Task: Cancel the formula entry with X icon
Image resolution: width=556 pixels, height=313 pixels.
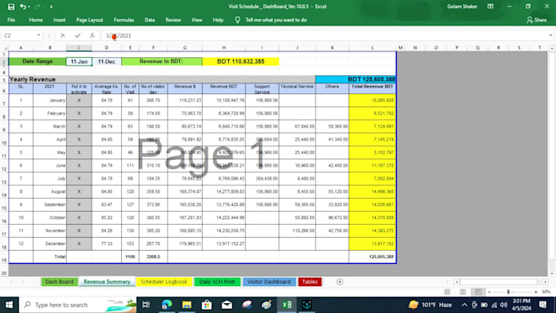Action: pos(63,35)
